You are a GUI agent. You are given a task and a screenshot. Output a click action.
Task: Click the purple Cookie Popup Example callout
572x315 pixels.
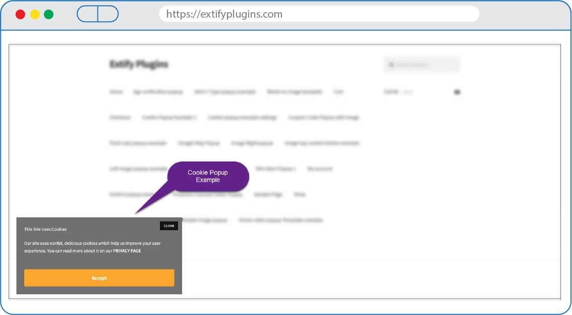coord(208,176)
